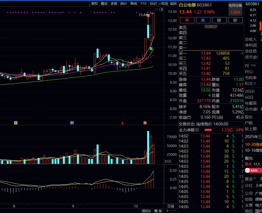Zoom in chart with the plus button
Image resolution: width=262 pixels, height=213 pixels.
point(167,211)
